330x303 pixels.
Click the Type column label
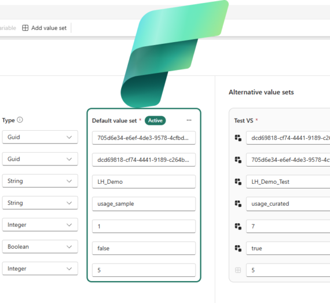(9, 120)
